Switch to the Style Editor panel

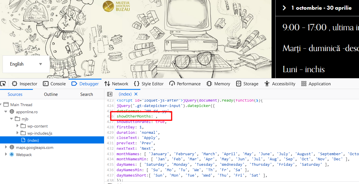click(149, 84)
